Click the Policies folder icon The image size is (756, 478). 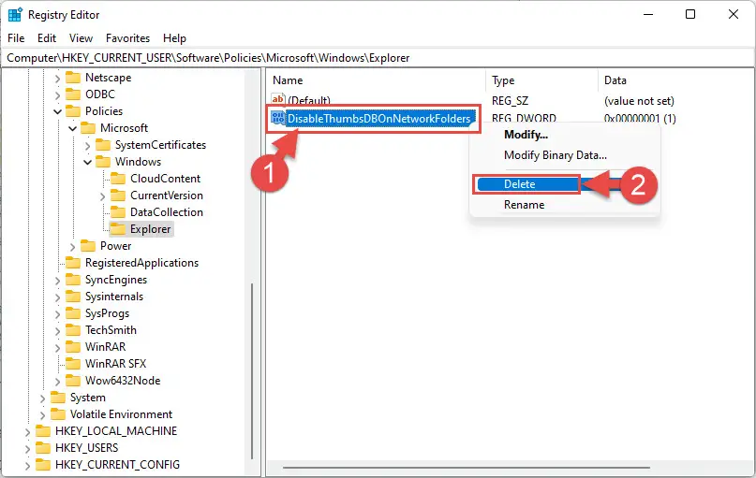pyautogui.click(x=73, y=111)
